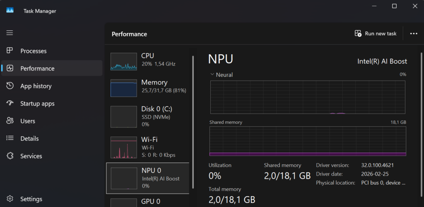Screen dimensions: 424x207
Task: Maximize the Task Manager window
Action: coord(394,6)
